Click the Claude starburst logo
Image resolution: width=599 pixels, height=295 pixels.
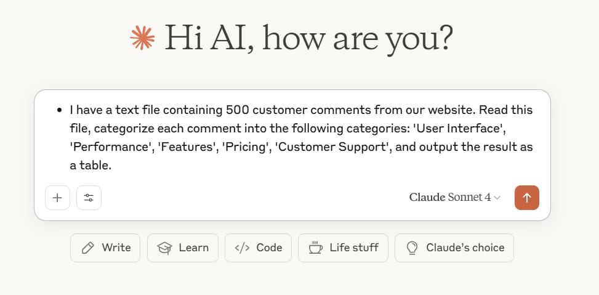[143, 39]
